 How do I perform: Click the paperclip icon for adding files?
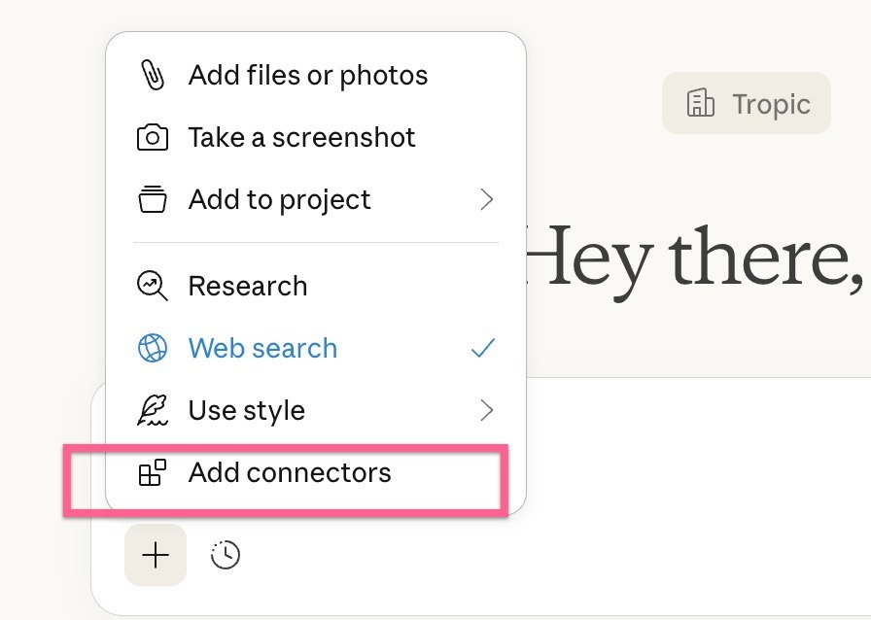click(x=152, y=76)
